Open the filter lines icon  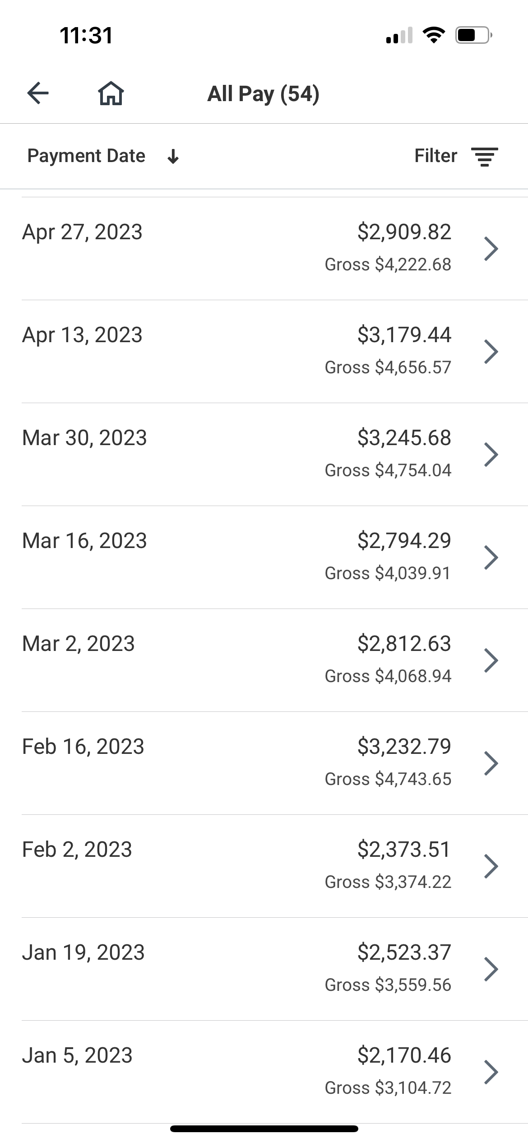point(484,157)
